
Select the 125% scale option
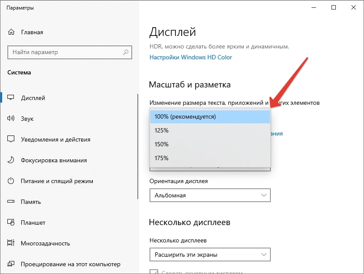(x=210, y=130)
